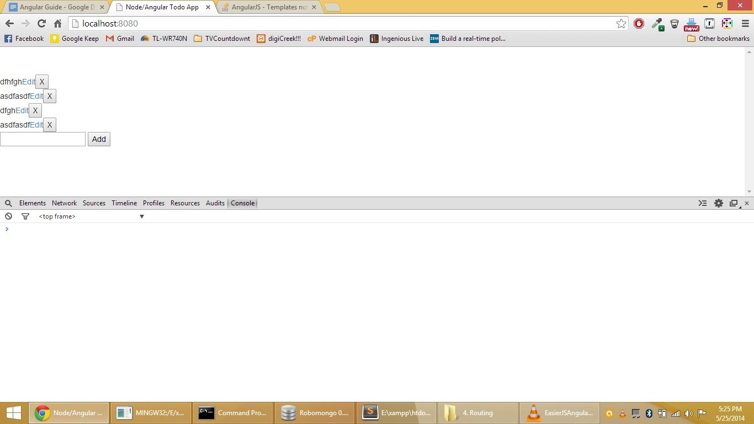Open DevTools settings gear
Image resolution: width=754 pixels, height=424 pixels.
(x=718, y=203)
